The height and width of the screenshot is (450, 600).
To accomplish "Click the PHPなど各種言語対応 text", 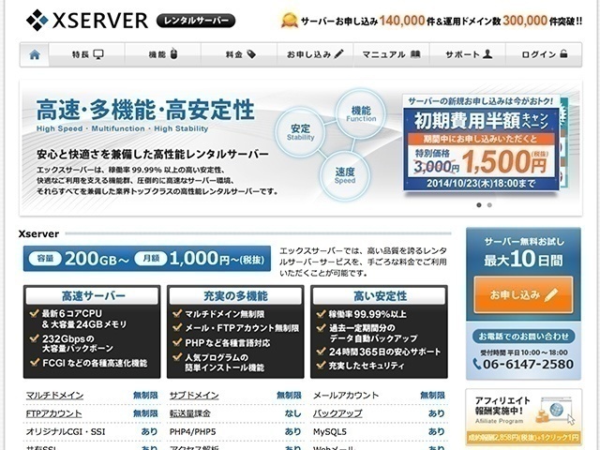I will [227, 343].
